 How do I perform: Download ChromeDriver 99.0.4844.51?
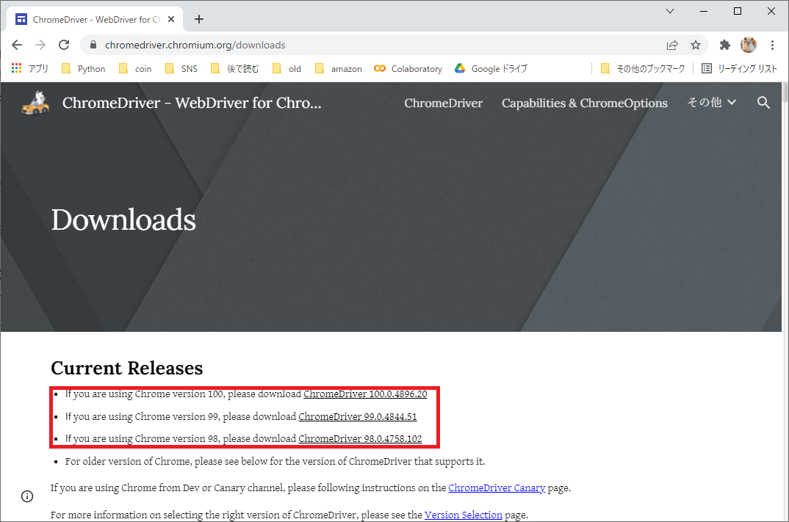coord(358,416)
